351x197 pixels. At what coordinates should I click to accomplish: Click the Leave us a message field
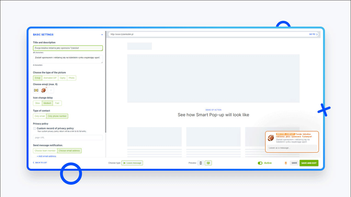(x=292, y=148)
